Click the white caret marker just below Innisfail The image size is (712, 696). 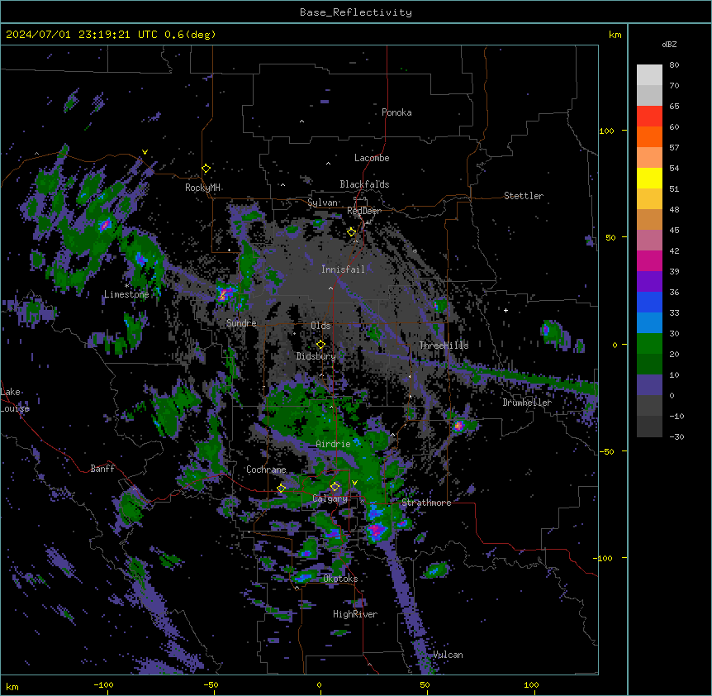(x=330, y=288)
